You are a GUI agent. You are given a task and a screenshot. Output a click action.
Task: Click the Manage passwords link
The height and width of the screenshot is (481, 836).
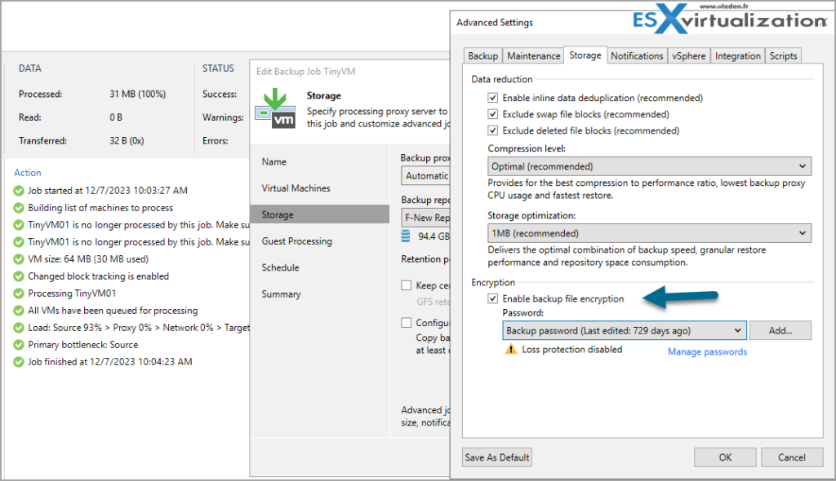click(x=707, y=351)
